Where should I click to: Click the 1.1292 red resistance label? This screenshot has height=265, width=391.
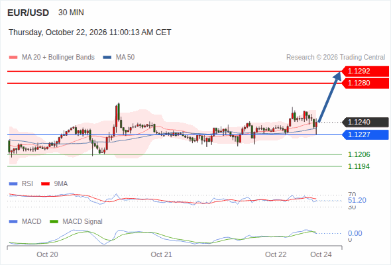[365, 72]
